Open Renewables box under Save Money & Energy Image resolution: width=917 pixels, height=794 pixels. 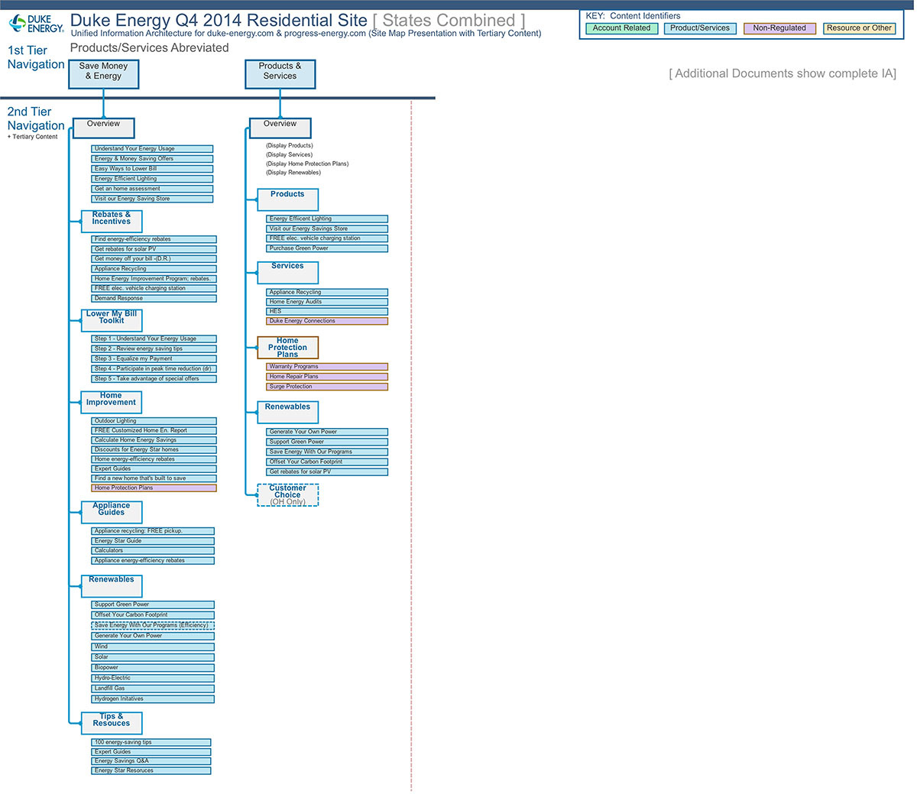pos(112,586)
